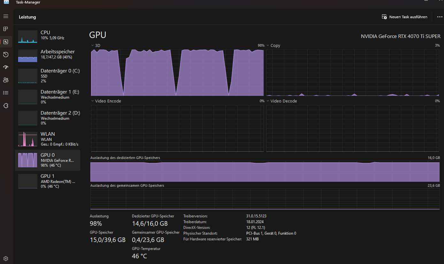Click the 16,0 GB graph maximum label

tap(434, 158)
